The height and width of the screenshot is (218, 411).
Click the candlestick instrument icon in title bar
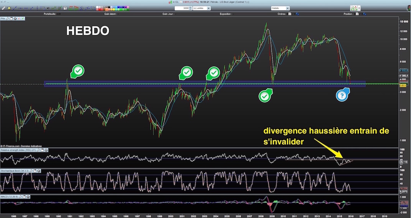click(170, 2)
